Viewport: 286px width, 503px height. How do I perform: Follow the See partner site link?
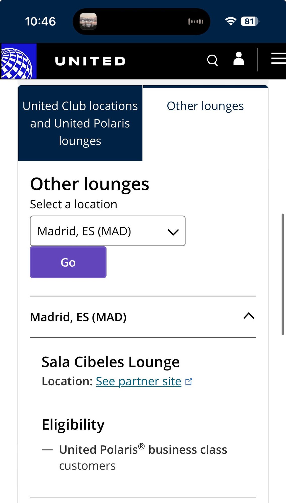[138, 381]
